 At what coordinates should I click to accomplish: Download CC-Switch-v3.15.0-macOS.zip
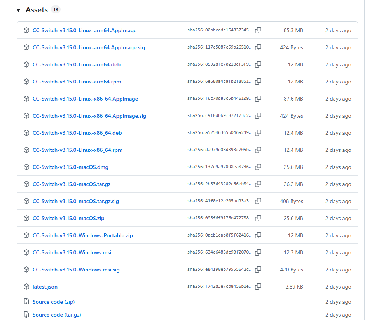(x=68, y=218)
